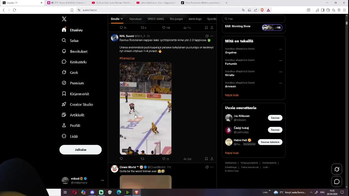The image size is (349, 196).
Task: Switch to The jungle tab
Action: [x=176, y=19]
